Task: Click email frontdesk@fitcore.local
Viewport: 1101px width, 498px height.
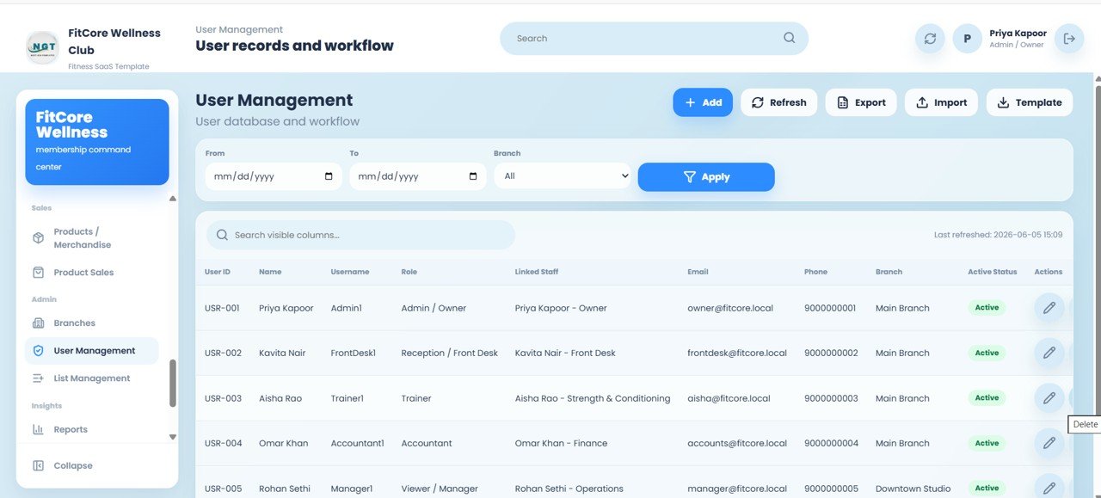Action: click(x=737, y=353)
